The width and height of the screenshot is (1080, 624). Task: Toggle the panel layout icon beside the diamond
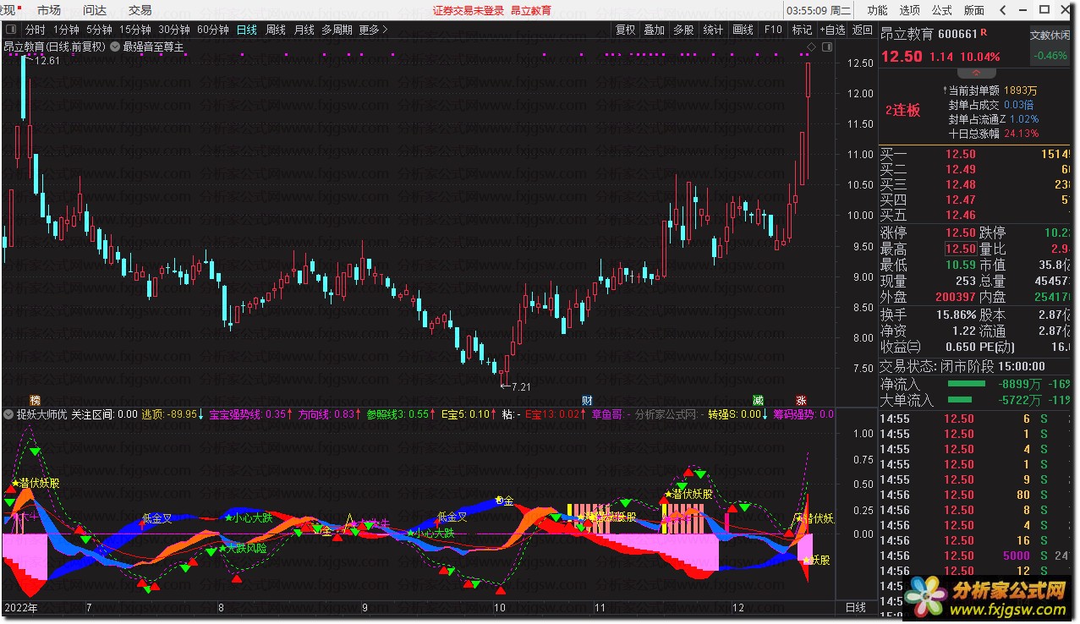(826, 47)
